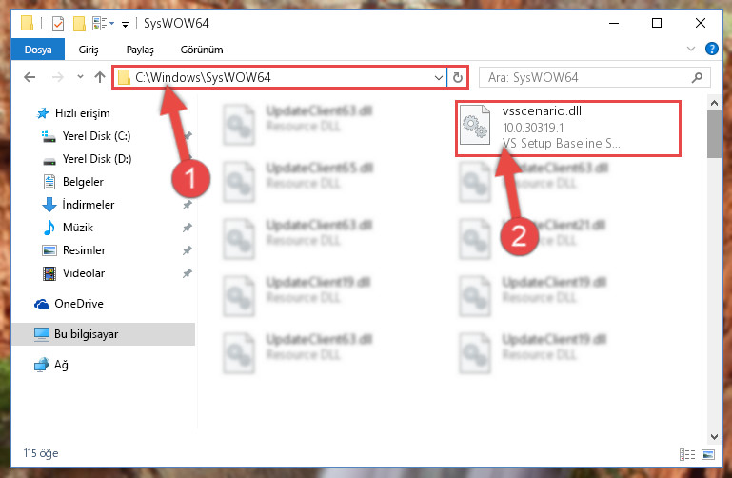Click the Back navigation arrow
The height and width of the screenshot is (478, 732).
coord(30,77)
